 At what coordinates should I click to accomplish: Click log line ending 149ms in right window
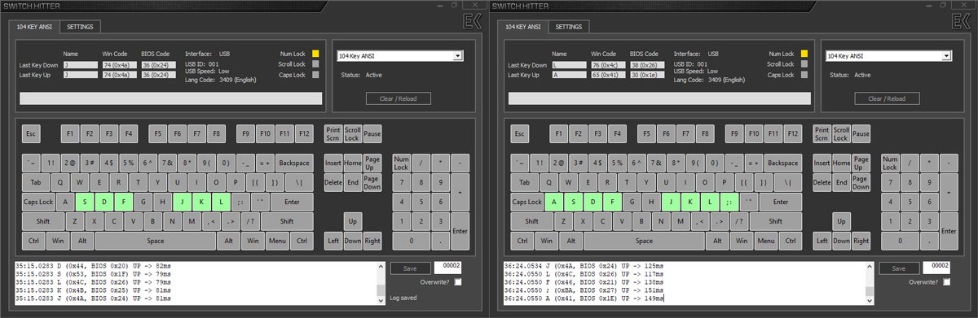pyautogui.click(x=584, y=298)
